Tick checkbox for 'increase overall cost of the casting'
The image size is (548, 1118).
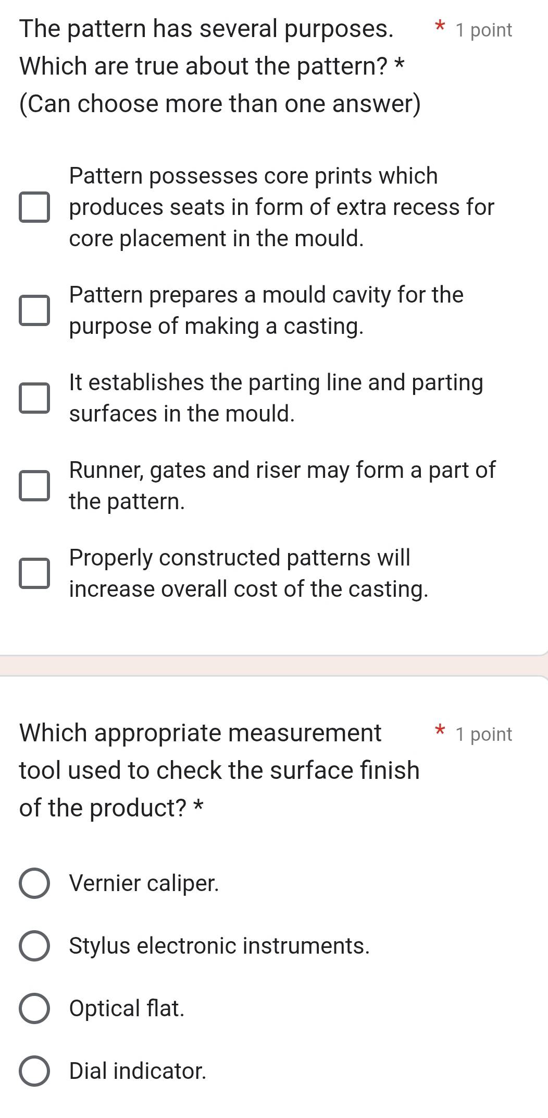tap(34, 573)
